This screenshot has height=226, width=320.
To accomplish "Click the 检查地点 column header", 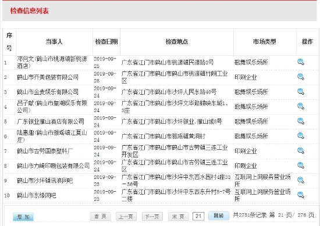I will coord(177,42).
